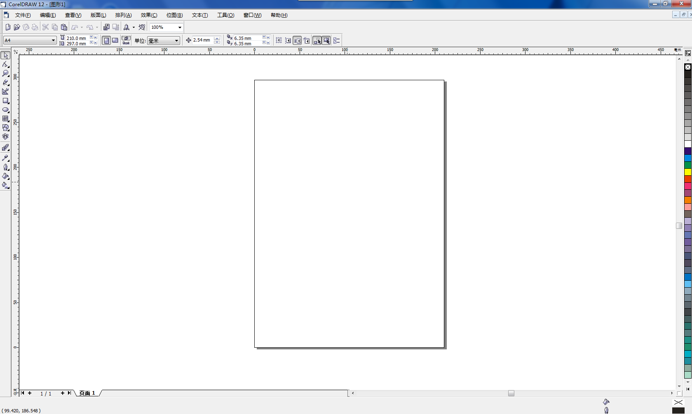The height and width of the screenshot is (414, 692).
Task: Create a new document with New icon
Action: point(8,27)
